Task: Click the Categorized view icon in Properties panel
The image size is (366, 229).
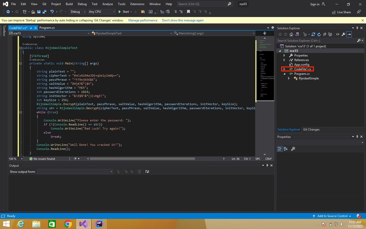Action: 280,149
